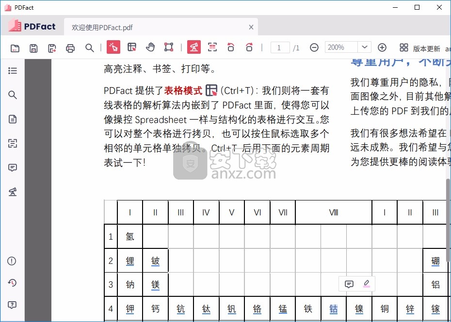The width and height of the screenshot is (451, 322).
Task: Rotate page counterclockwise
Action: tap(231, 47)
